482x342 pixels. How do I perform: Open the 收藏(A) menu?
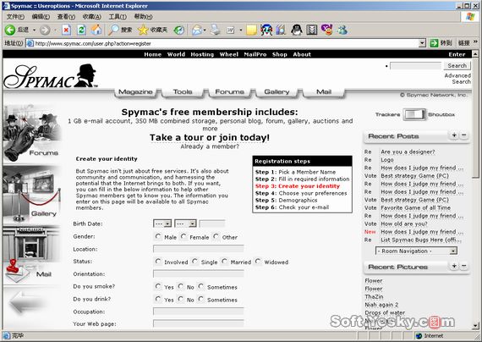92,17
